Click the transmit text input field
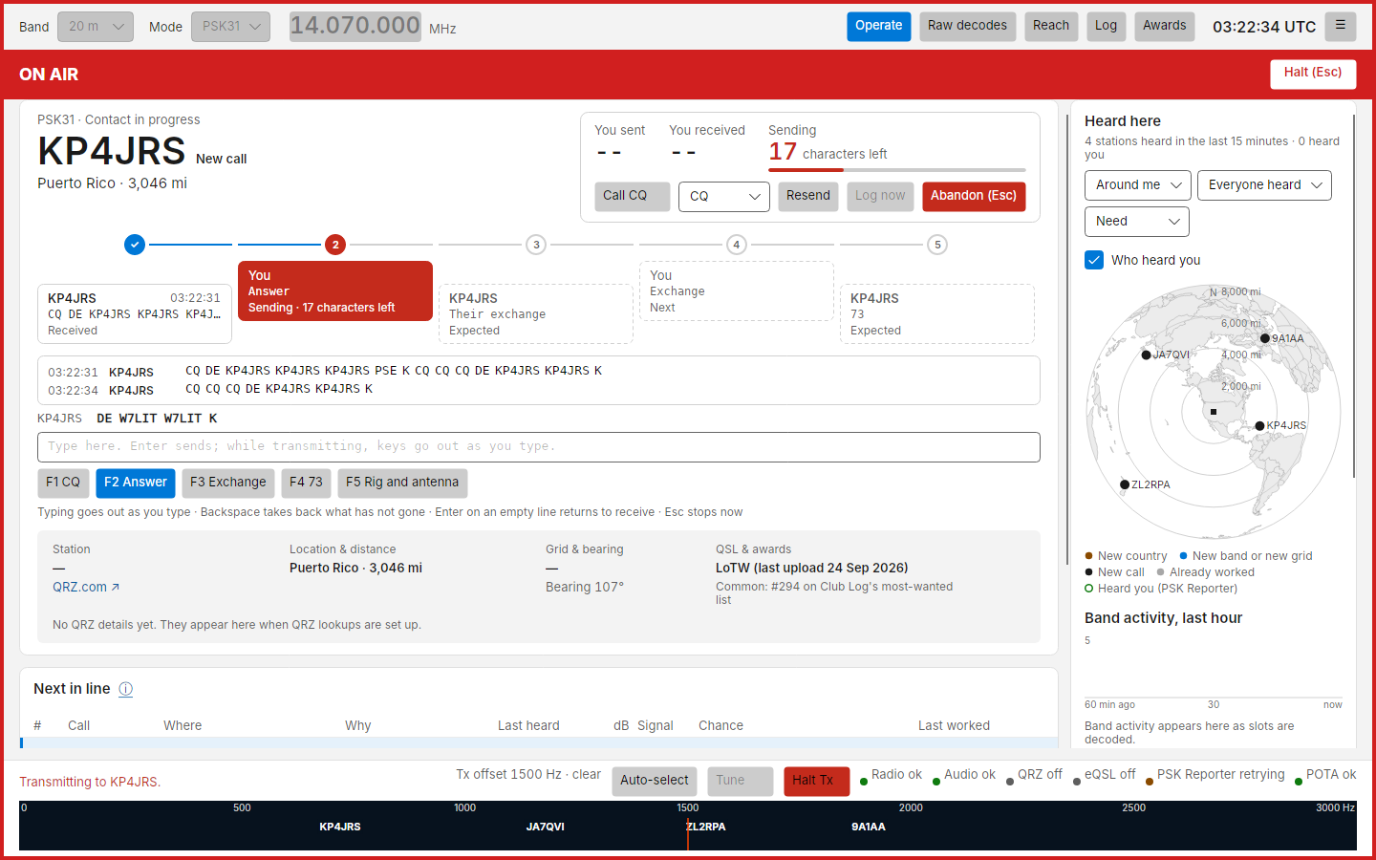 click(x=539, y=446)
